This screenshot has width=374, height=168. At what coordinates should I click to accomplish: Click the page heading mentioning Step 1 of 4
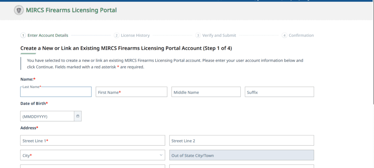pos(126,48)
